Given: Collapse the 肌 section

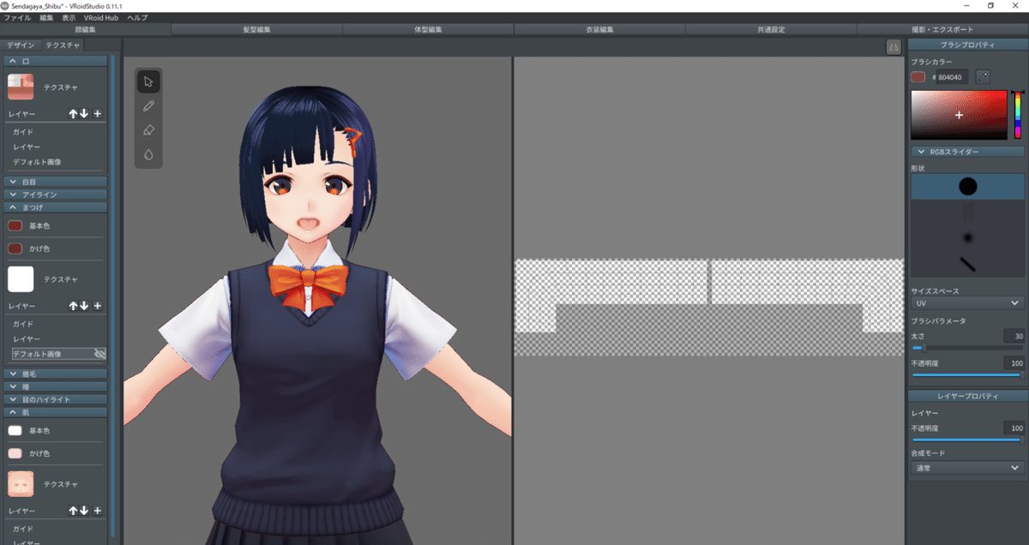Looking at the screenshot, I should (x=56, y=412).
